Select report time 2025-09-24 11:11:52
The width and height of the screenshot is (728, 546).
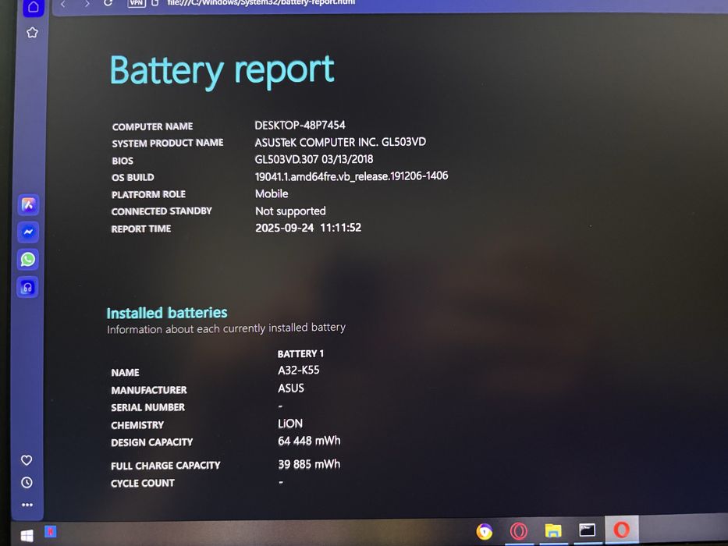(x=308, y=228)
